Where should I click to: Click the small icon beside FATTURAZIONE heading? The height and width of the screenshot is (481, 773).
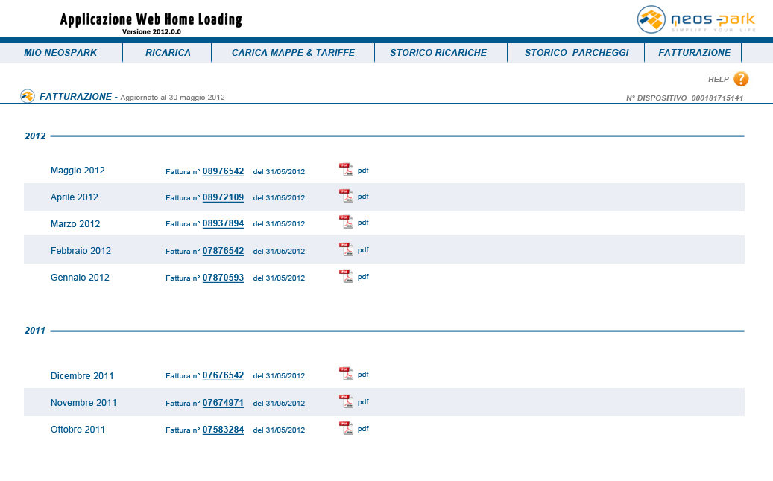click(28, 96)
